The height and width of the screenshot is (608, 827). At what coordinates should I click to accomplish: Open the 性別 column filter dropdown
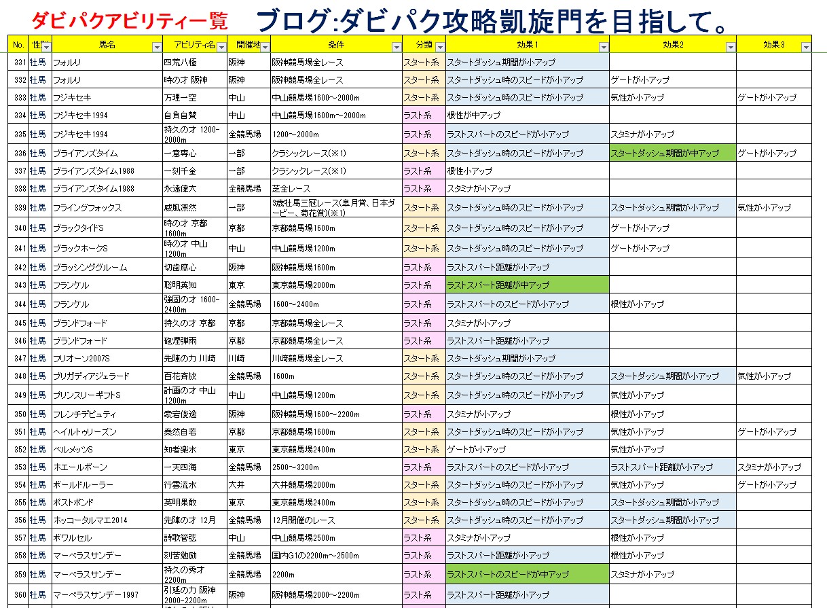click(x=47, y=47)
